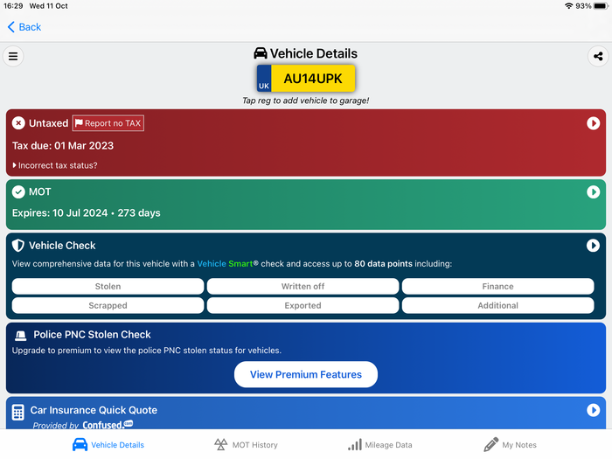Switch to the Vehicle Details tab
The width and height of the screenshot is (612, 459).
pyautogui.click(x=108, y=444)
